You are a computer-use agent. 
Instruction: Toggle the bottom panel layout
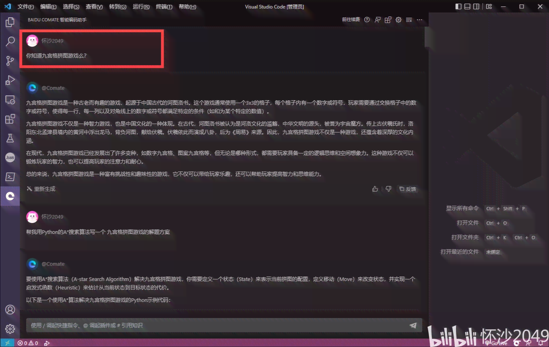pyautogui.click(x=468, y=6)
